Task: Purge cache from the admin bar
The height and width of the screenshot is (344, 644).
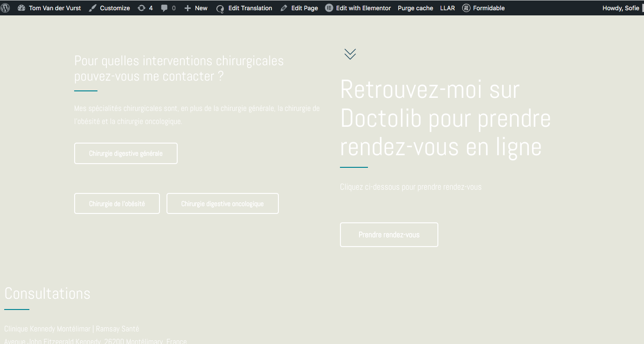Action: pos(415,8)
